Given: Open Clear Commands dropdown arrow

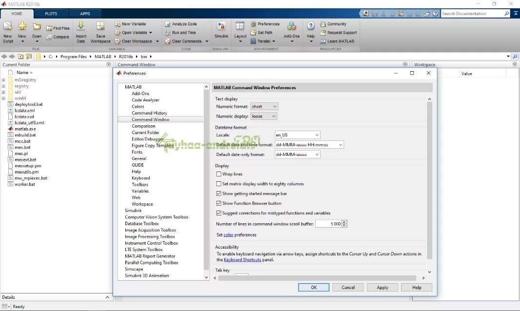Looking at the screenshot, I should pyautogui.click(x=207, y=41).
